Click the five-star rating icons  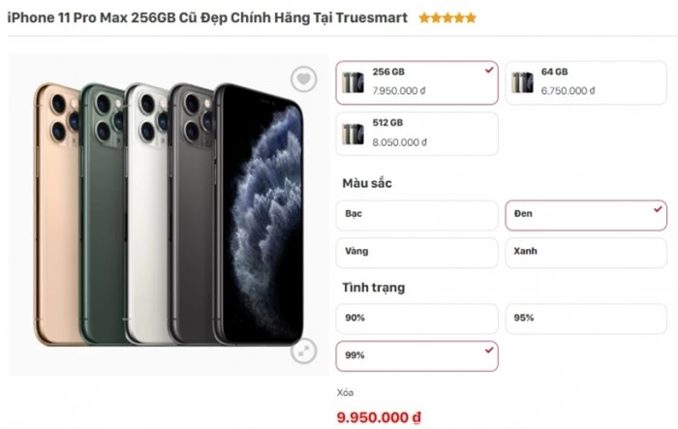(x=447, y=17)
